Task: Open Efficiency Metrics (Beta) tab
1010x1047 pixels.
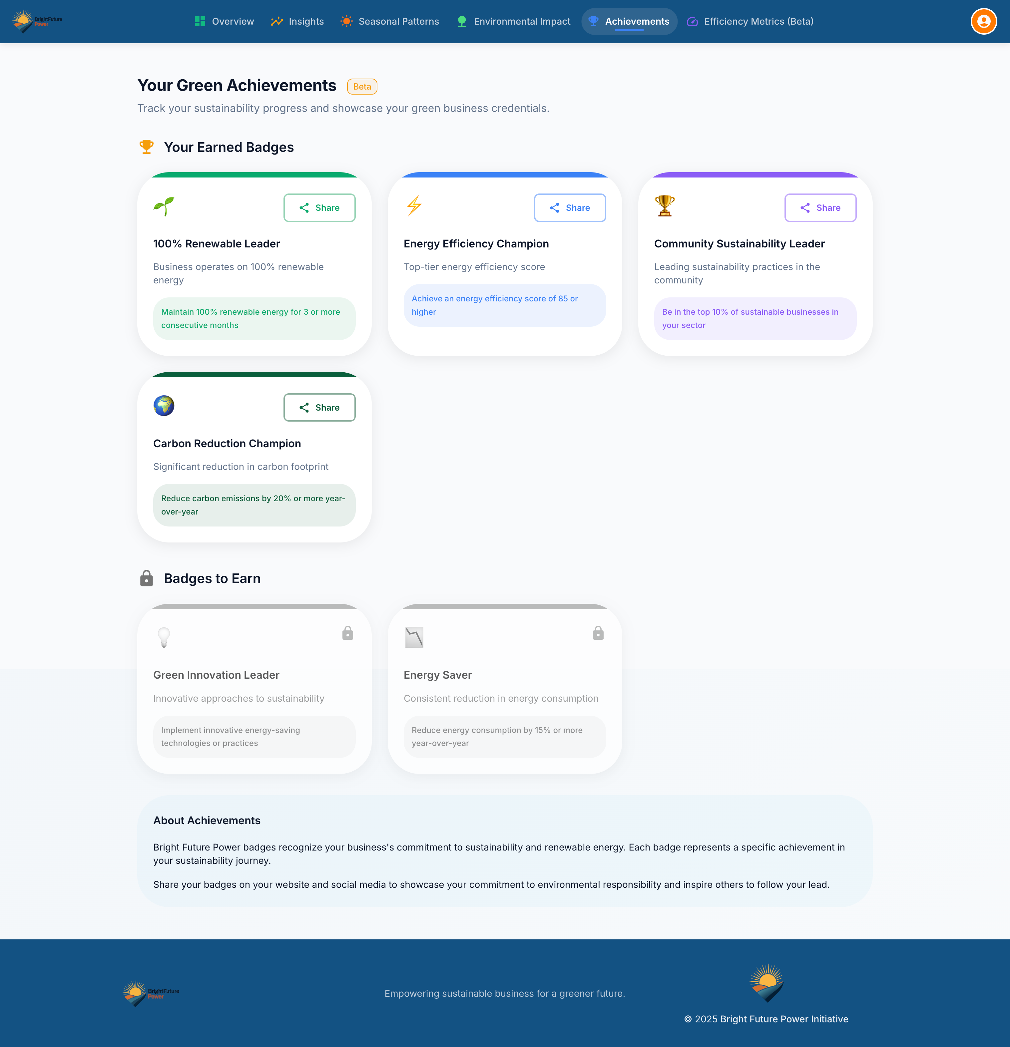Action: pyautogui.click(x=750, y=21)
